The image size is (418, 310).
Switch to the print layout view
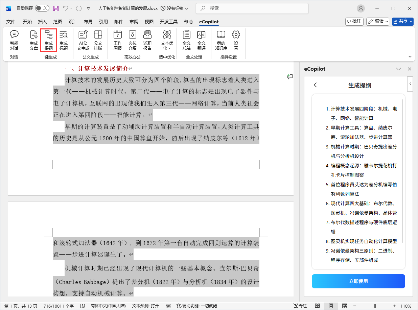pos(331,306)
